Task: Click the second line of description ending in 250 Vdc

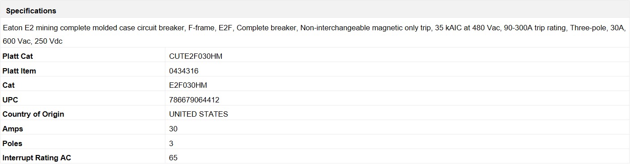Action: [x=32, y=41]
